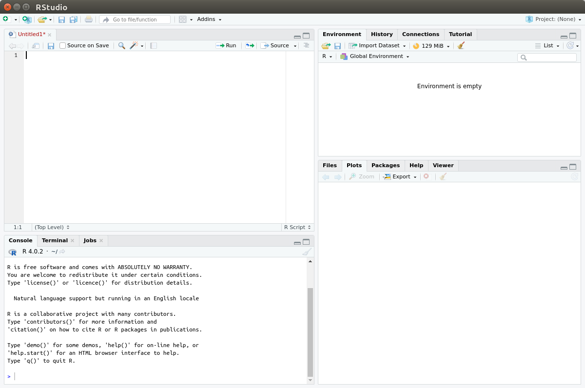Screen dimensions: 585x388
Task: Open the Addins menu
Action: coord(209,19)
